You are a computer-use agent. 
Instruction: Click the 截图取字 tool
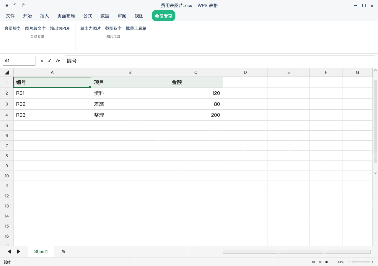[x=113, y=28]
